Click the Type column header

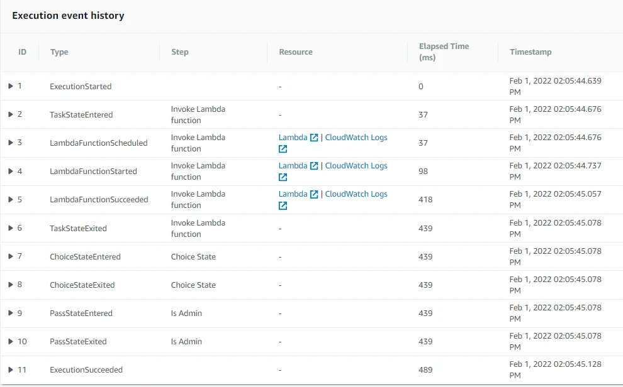tap(59, 52)
